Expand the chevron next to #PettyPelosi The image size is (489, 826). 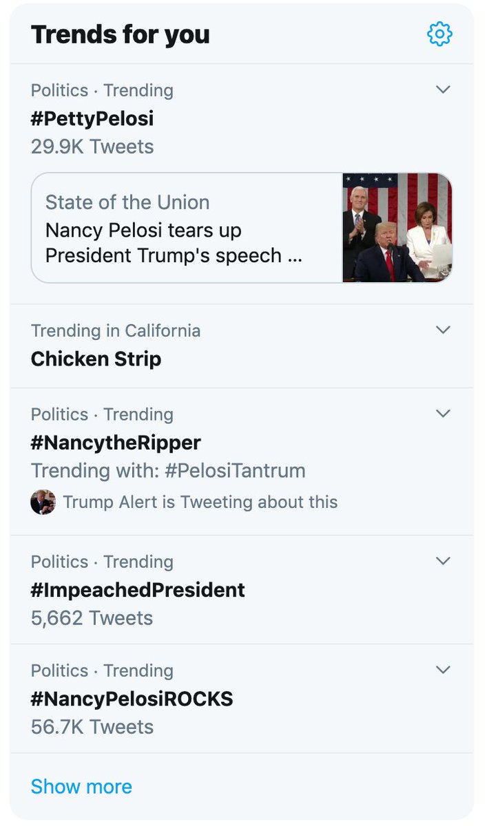pos(444,89)
